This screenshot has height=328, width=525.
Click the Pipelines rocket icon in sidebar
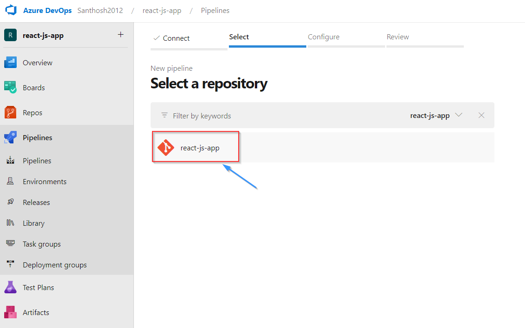[x=10, y=137]
